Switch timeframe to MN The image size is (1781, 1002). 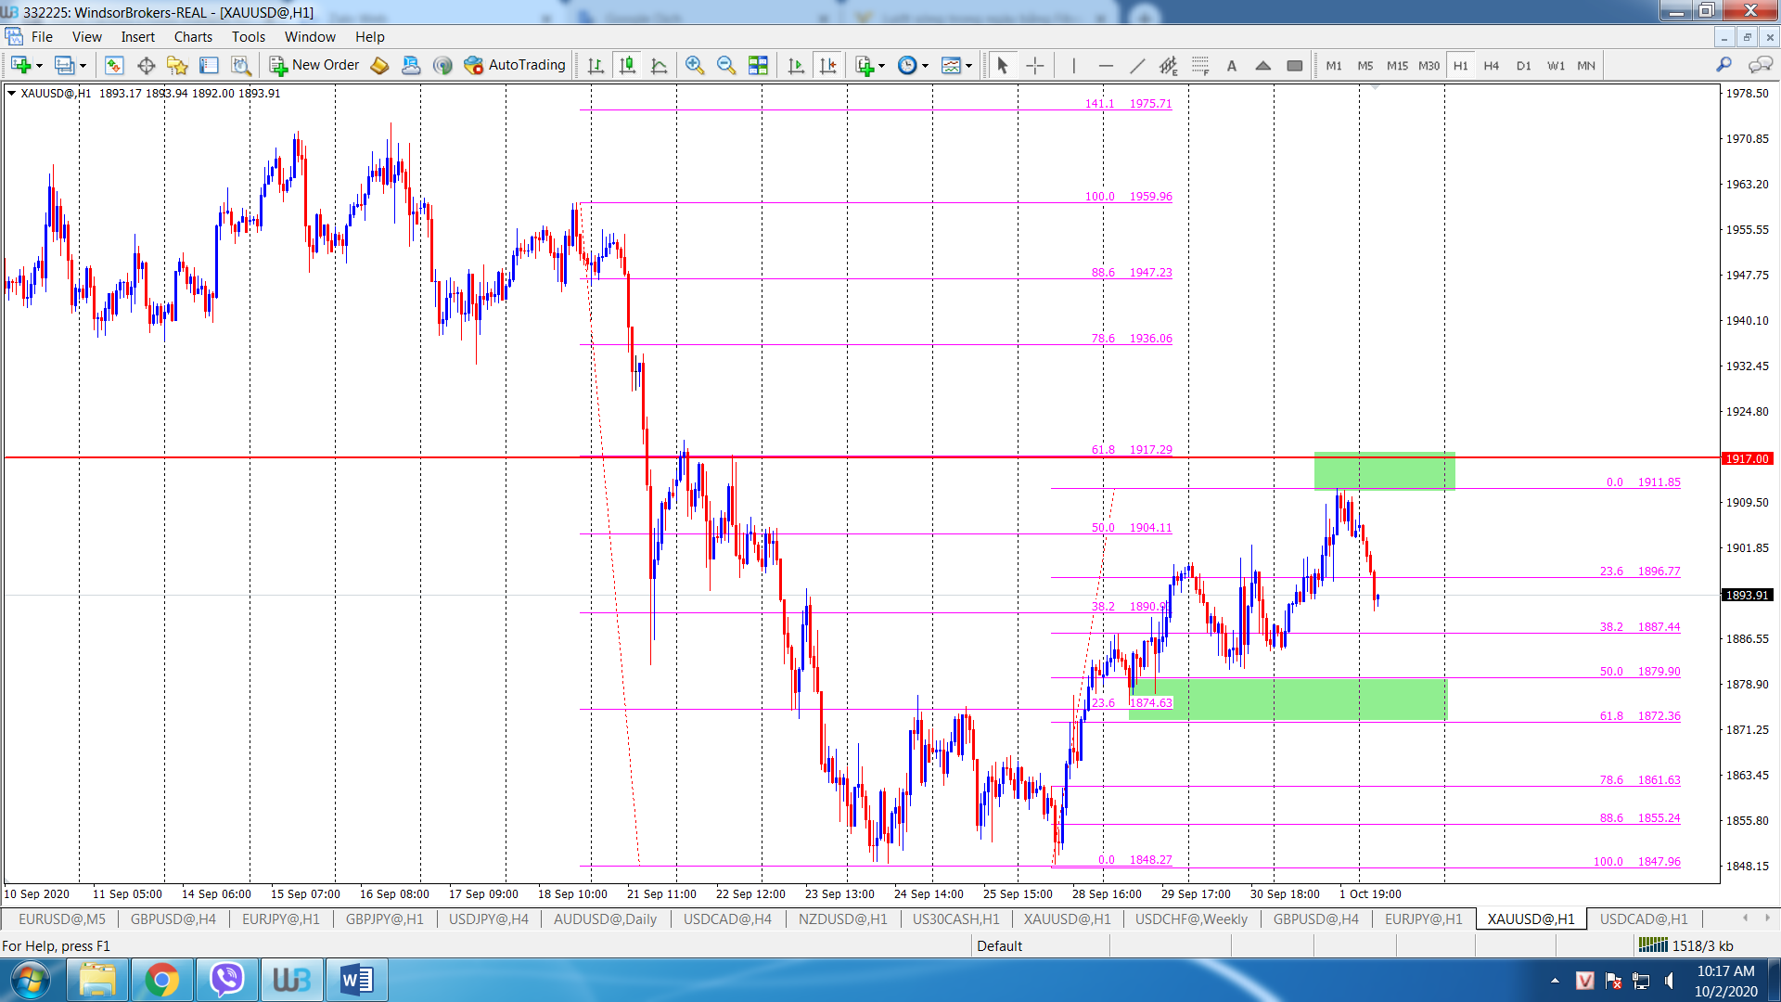tap(1586, 65)
